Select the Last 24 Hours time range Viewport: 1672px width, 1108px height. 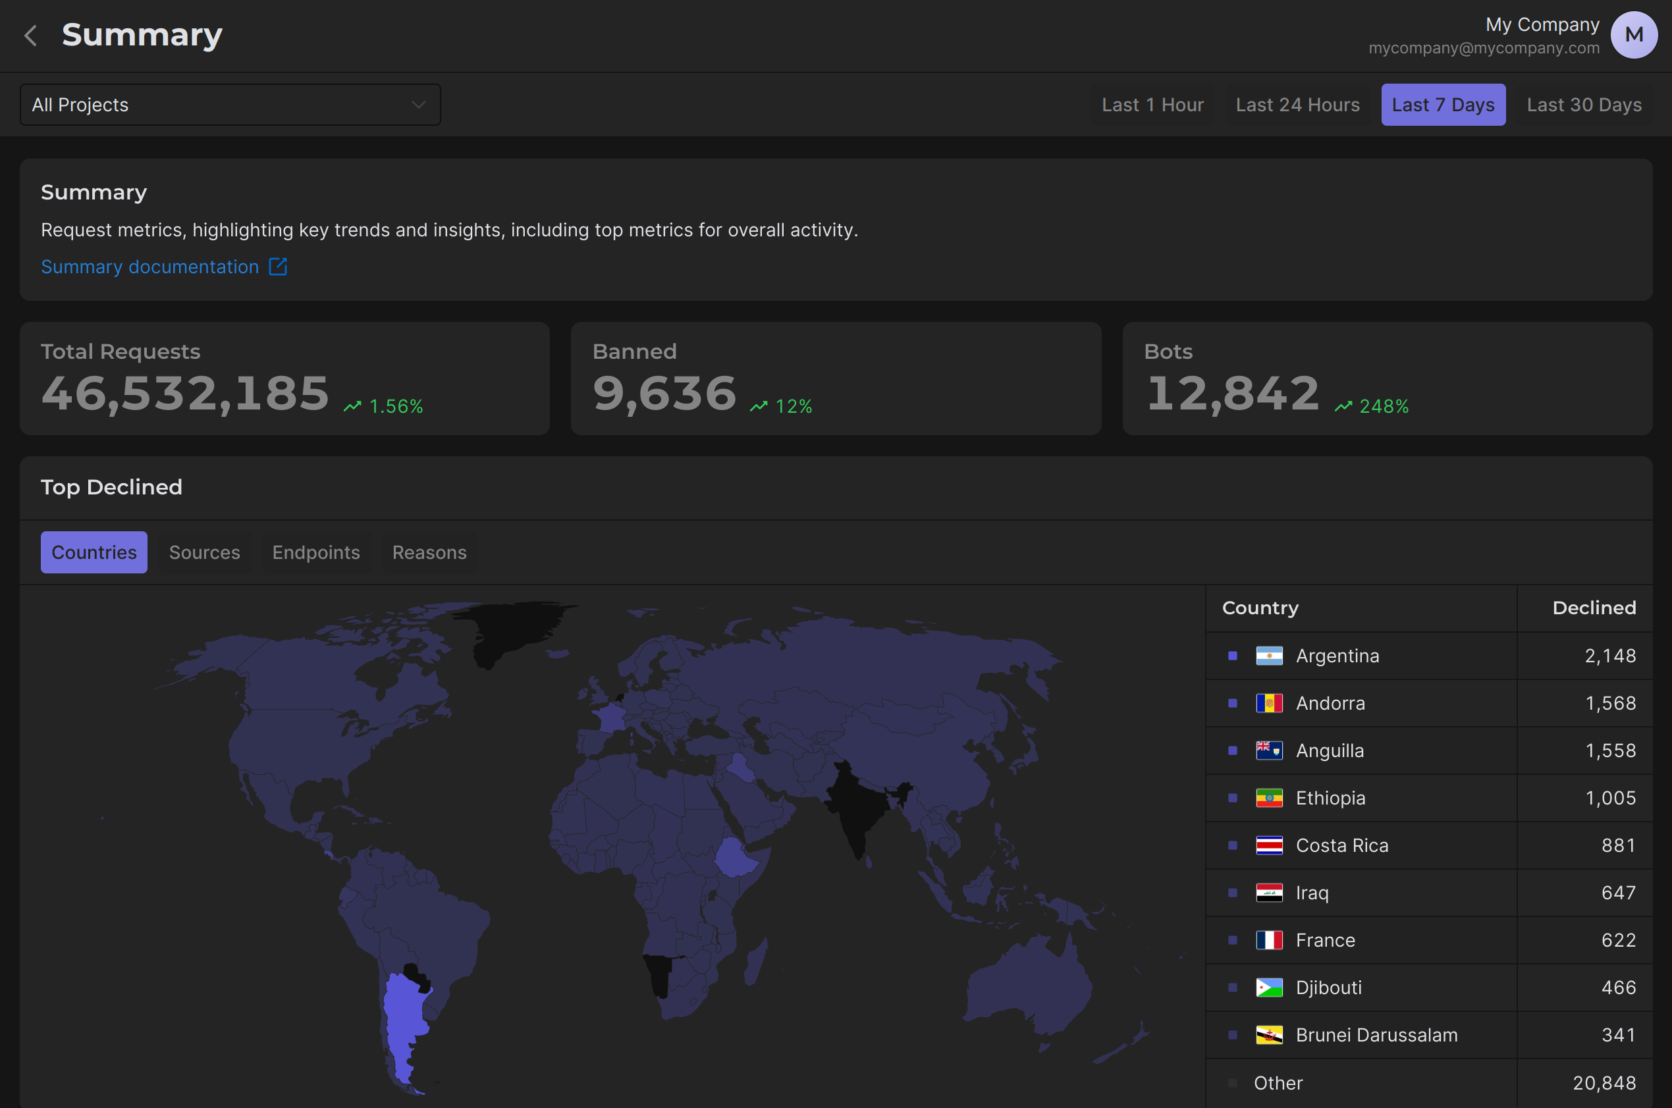1297,105
